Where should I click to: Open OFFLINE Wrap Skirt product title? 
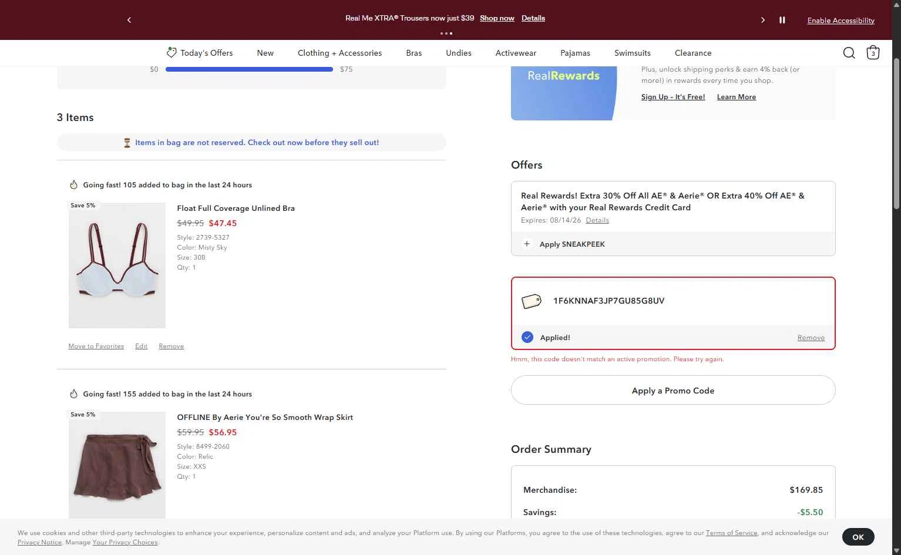click(x=265, y=417)
